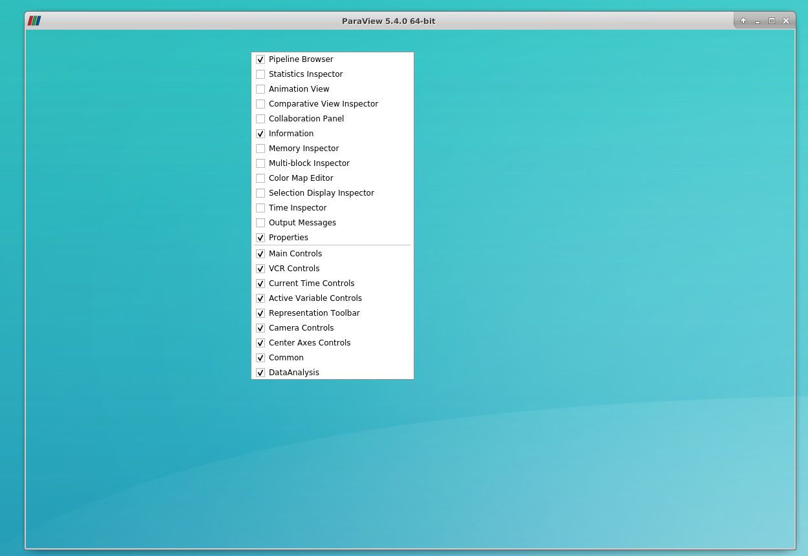Show the Animation View panel

332,89
